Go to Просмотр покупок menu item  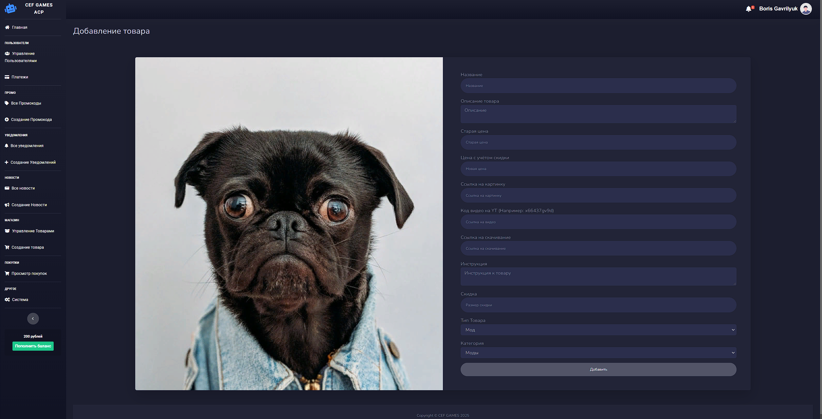coord(29,274)
